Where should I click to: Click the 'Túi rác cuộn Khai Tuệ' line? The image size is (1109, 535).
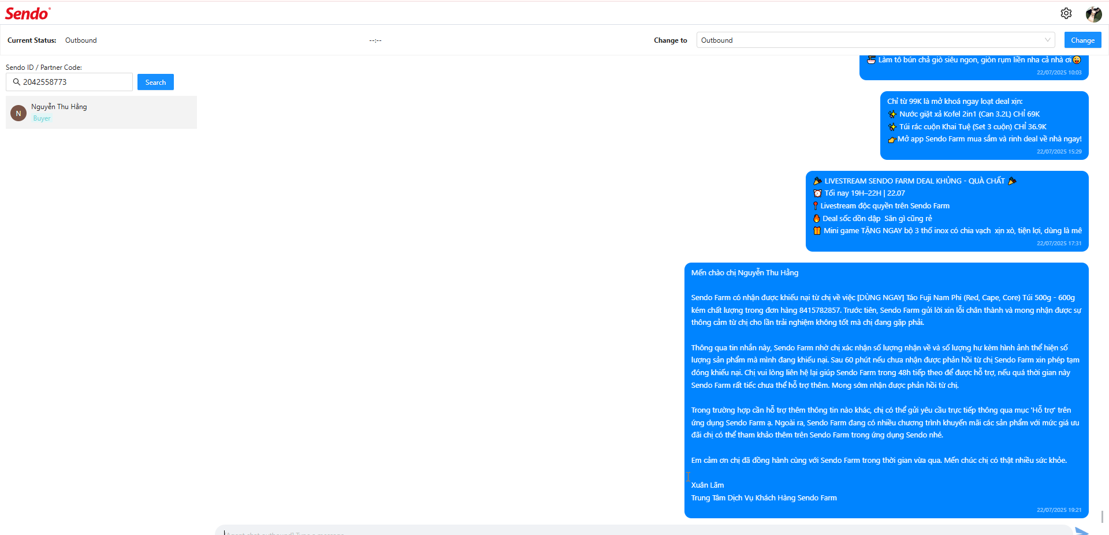967,126
